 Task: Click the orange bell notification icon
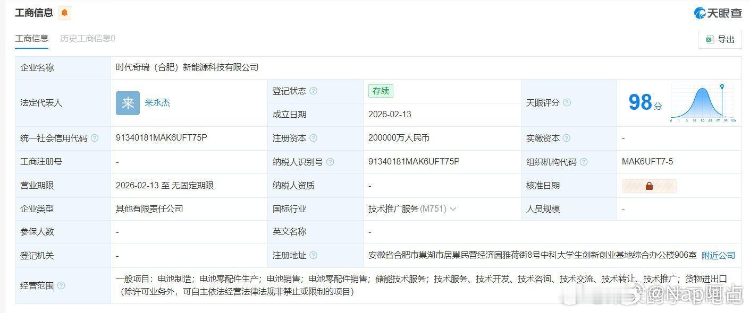(x=65, y=13)
